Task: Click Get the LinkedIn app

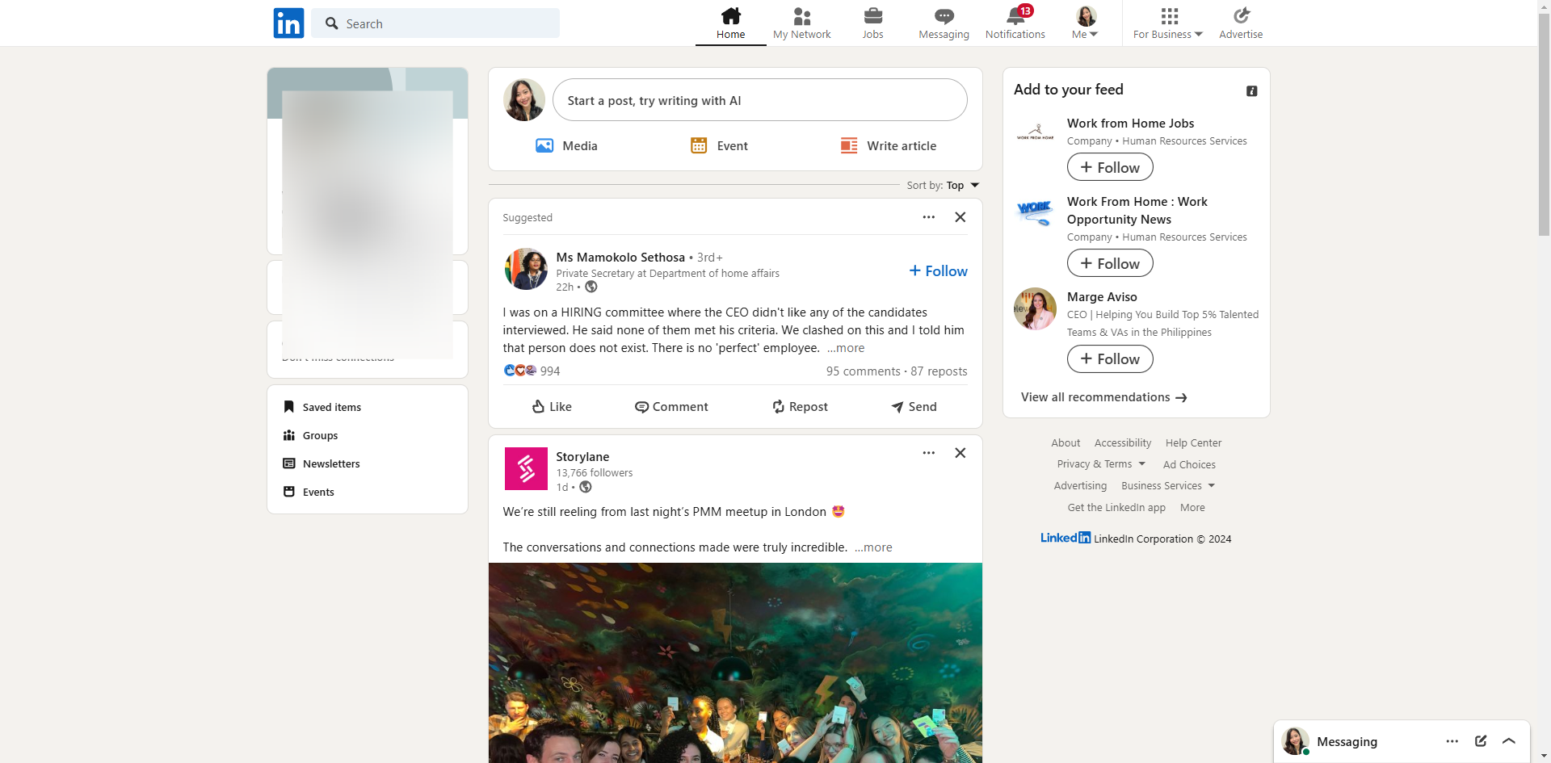Action: pos(1116,508)
